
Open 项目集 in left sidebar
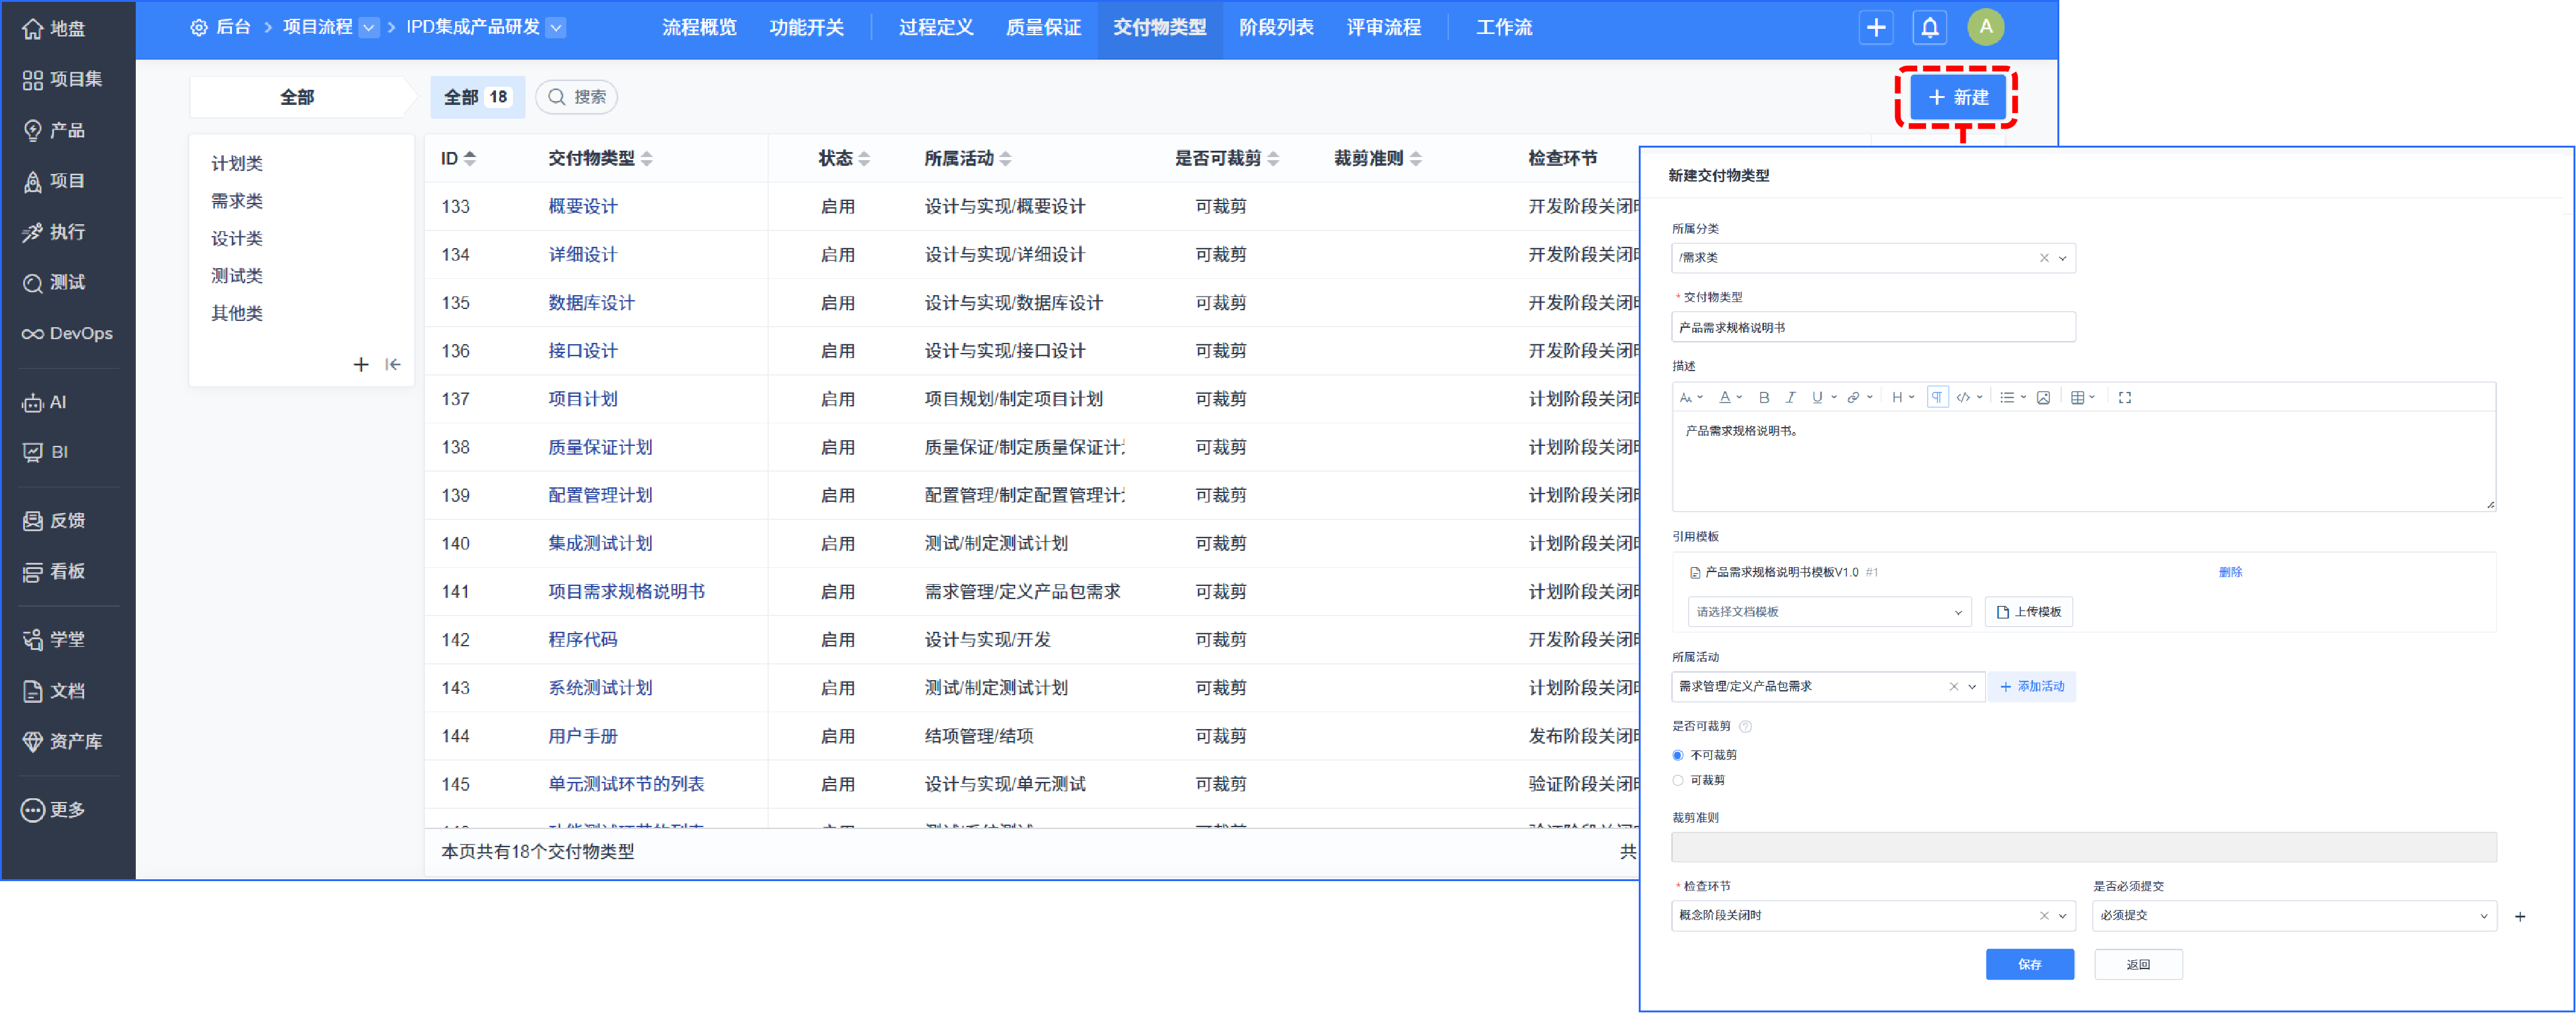[x=62, y=79]
